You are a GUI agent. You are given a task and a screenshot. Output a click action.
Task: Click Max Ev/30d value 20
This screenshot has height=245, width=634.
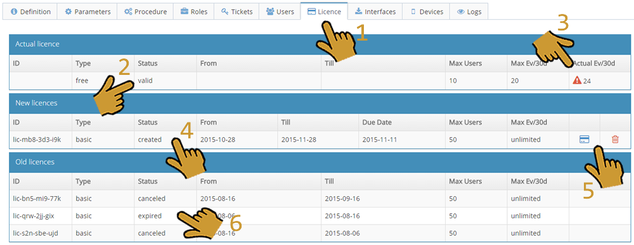(x=515, y=81)
